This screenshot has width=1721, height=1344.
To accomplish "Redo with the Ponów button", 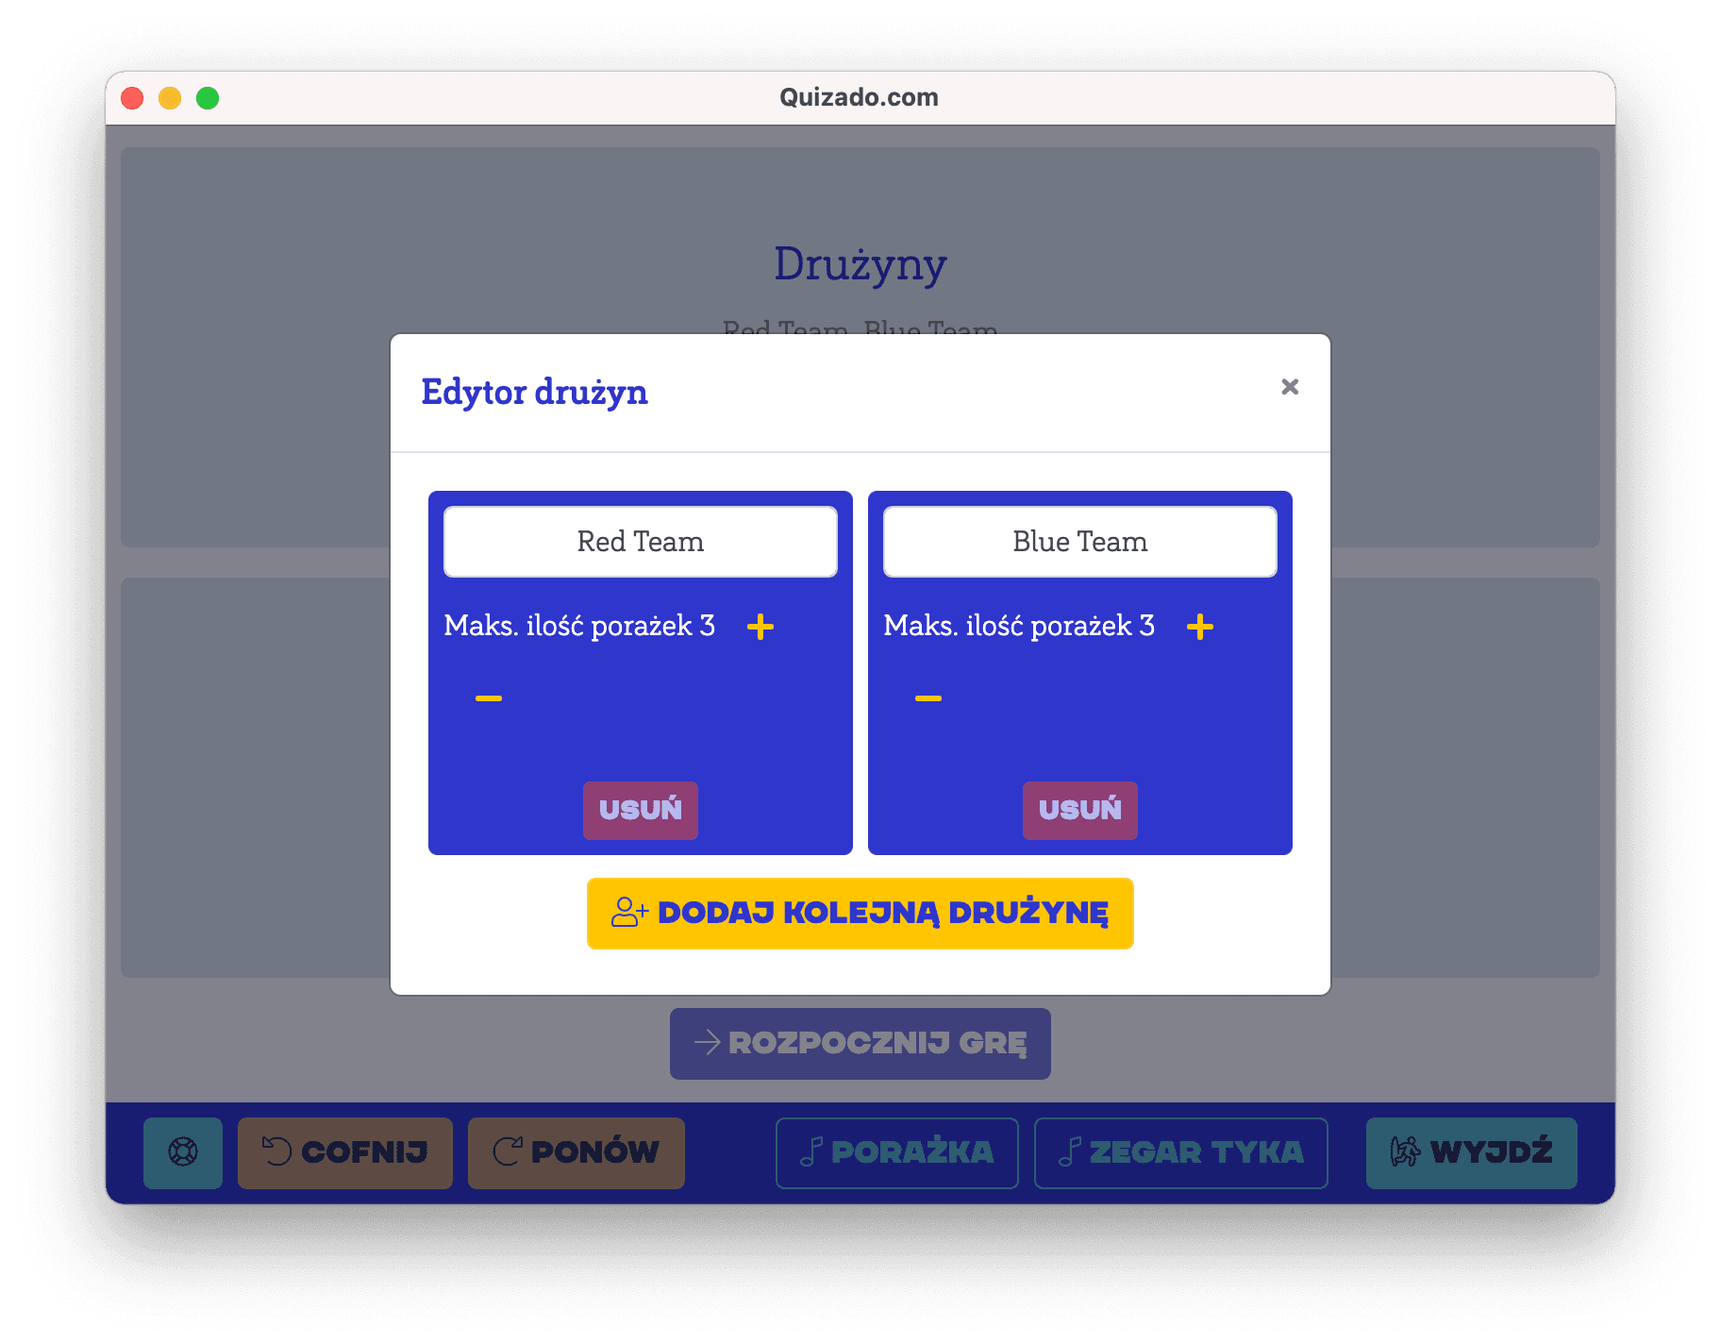I will [576, 1152].
